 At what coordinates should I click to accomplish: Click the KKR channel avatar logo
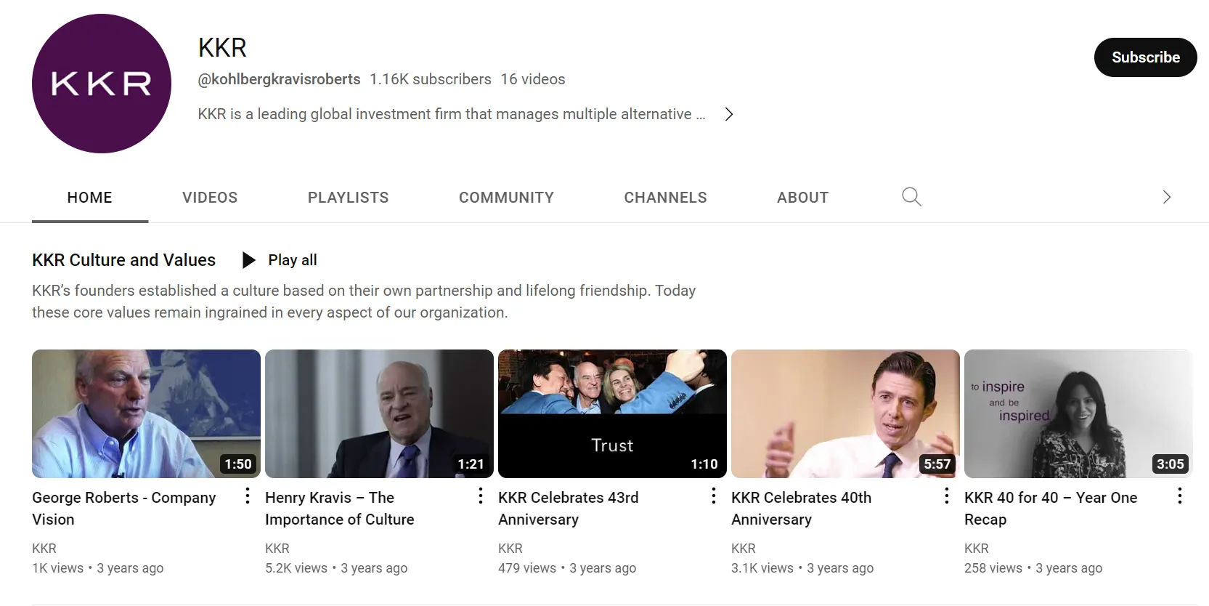tap(102, 84)
